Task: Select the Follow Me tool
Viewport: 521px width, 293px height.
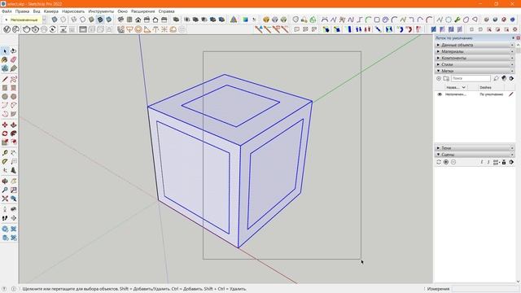Action: (x=13, y=133)
